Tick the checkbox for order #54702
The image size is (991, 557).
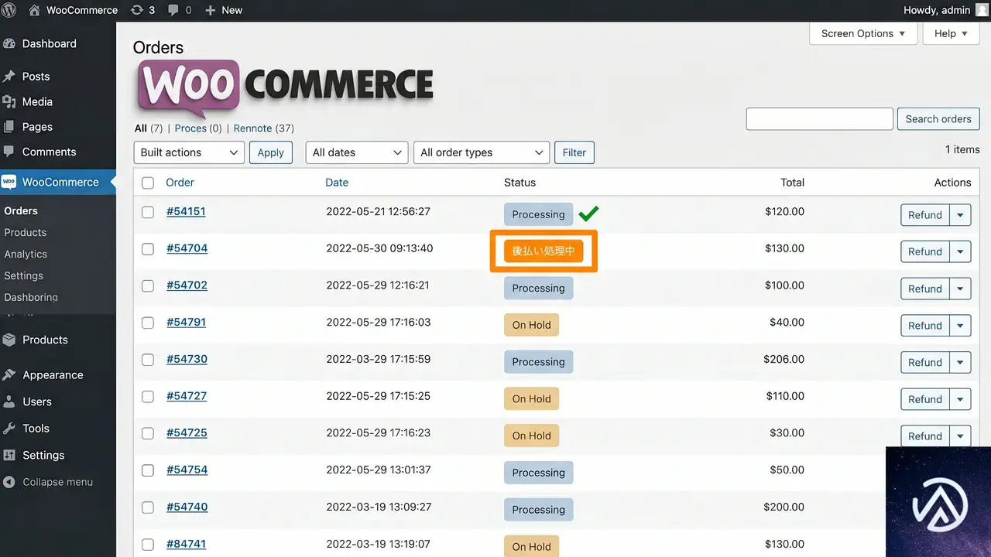pos(148,285)
